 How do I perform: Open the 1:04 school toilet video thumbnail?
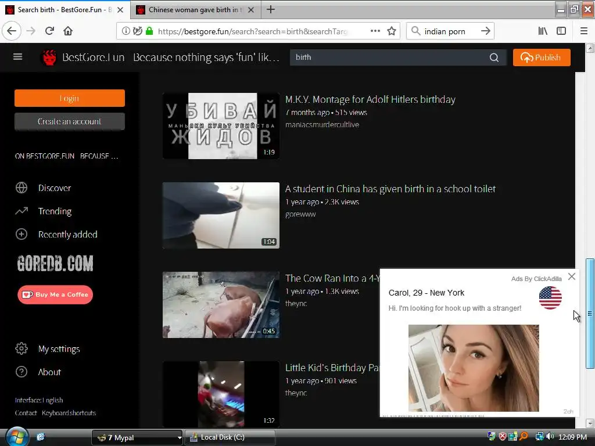coord(221,215)
